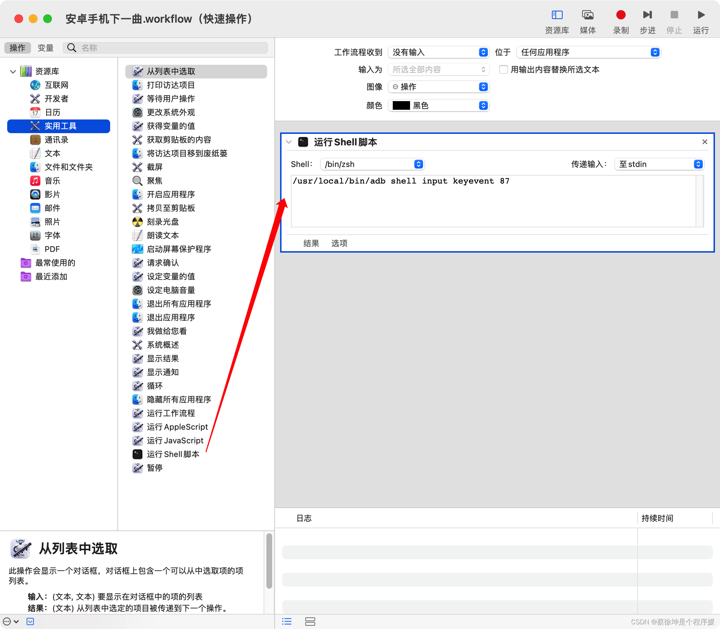This screenshot has width=720, height=629.
Task: Open the 颜色 黑色 color swatch dropdown
Action: coord(438,105)
